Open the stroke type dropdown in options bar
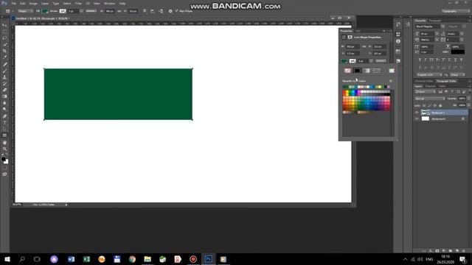 pyautogui.click(x=91, y=11)
